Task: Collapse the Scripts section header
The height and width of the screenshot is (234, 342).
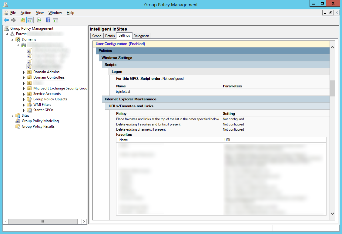Action: (x=216, y=65)
